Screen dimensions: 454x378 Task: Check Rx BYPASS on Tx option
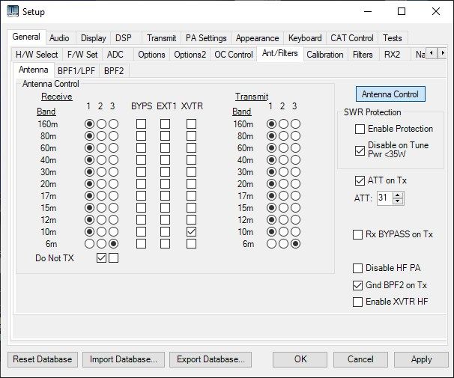click(358, 235)
